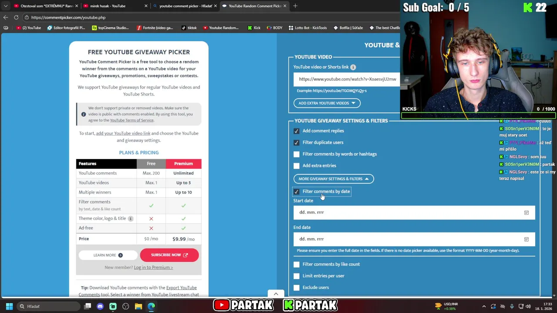Click the scroll-to-top arrow button
Screen dimensions: 557x313
(276, 294)
